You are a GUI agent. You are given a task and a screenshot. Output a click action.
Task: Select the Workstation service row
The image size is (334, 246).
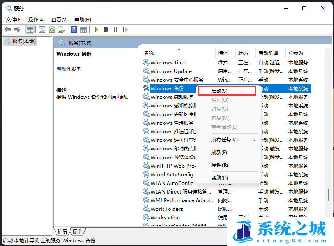(x=227, y=217)
